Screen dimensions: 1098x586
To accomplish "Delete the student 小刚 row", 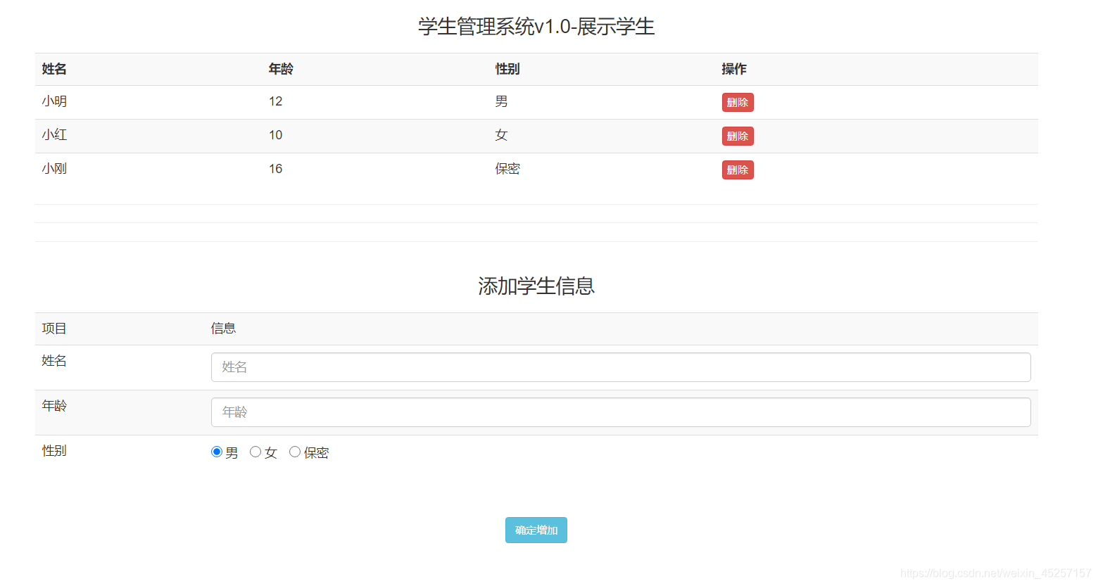I will click(x=738, y=170).
